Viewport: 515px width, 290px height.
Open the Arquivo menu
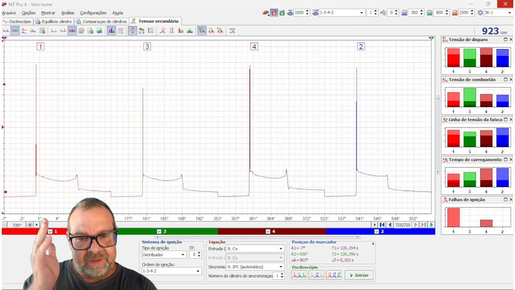pos(9,13)
